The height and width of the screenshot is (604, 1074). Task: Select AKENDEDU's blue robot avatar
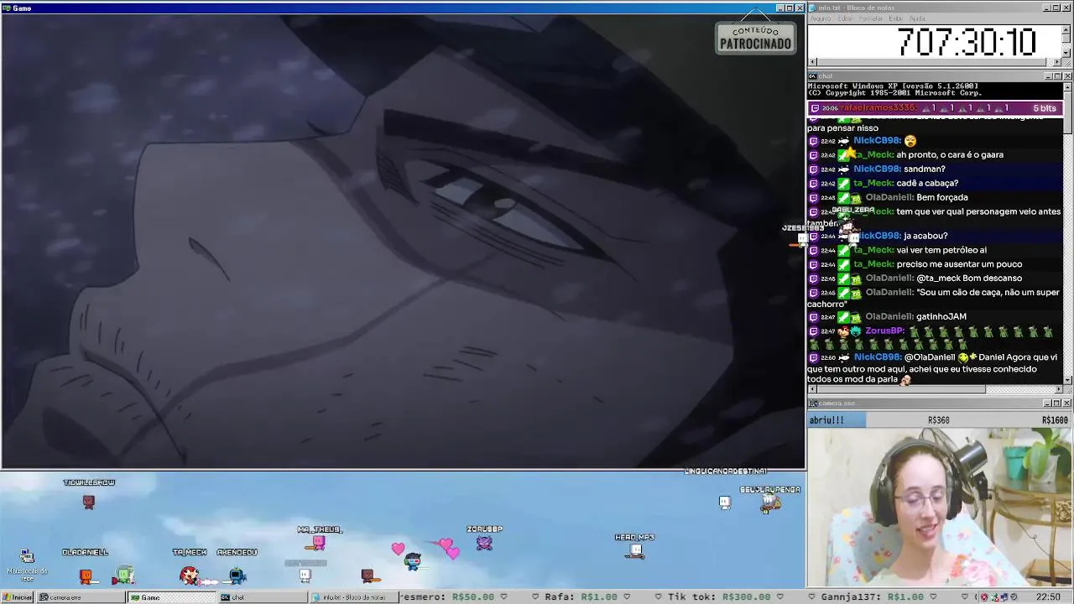click(x=237, y=575)
